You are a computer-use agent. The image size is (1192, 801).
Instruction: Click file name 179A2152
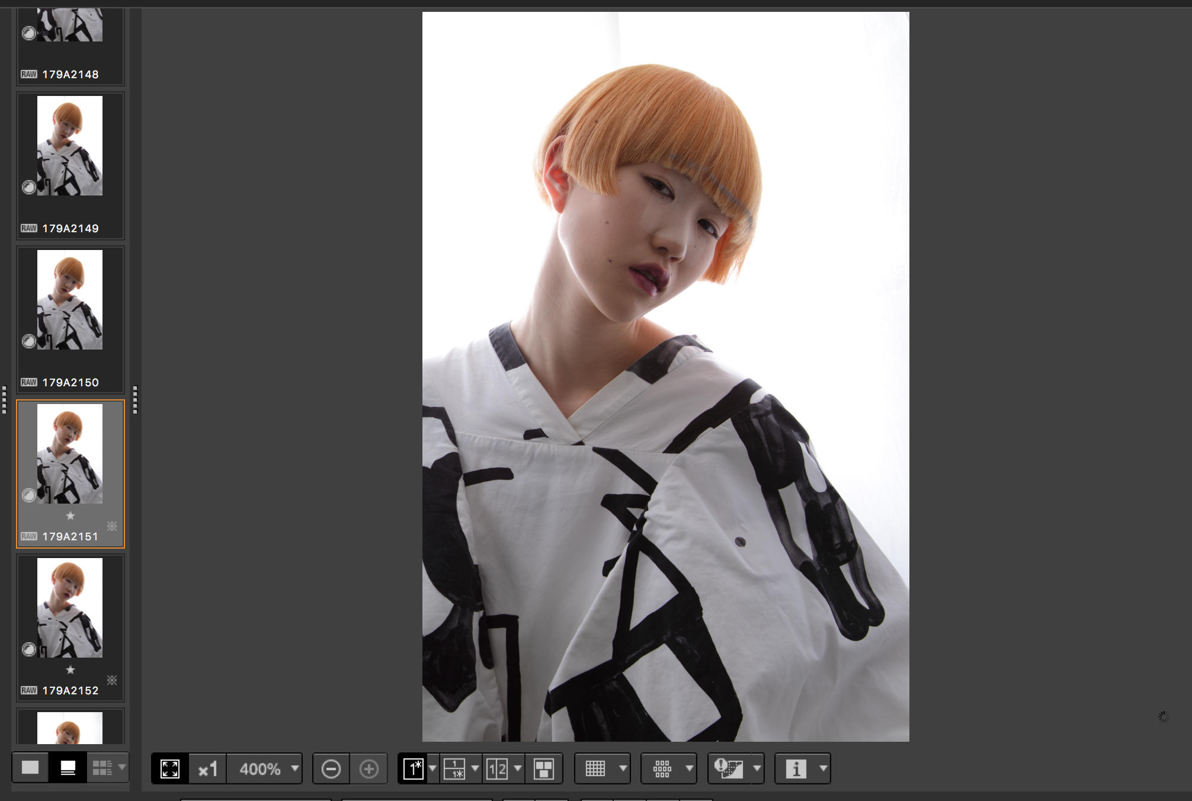[x=71, y=690]
